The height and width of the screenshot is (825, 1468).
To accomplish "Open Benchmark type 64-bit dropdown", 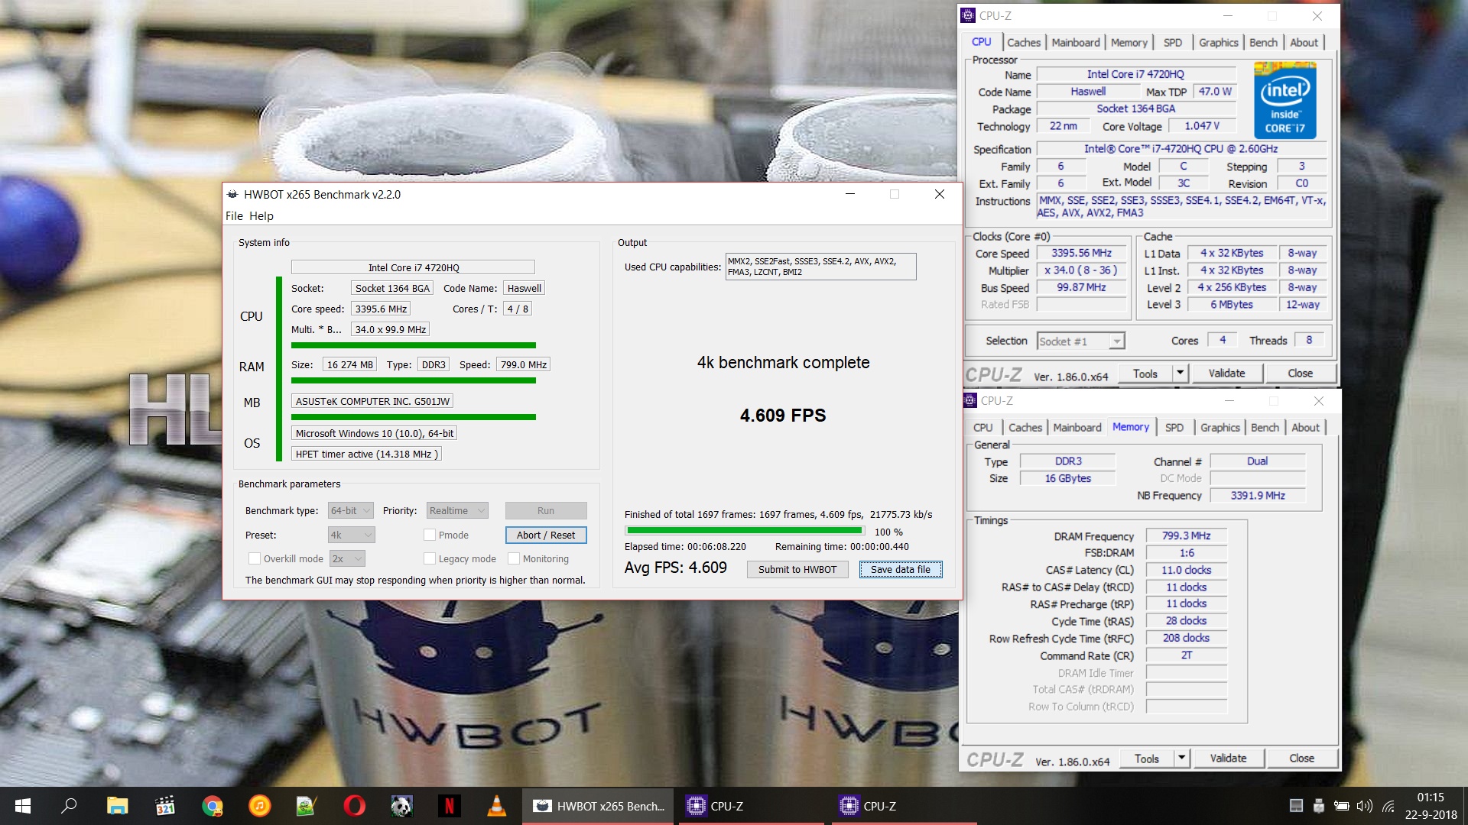I will 350,510.
